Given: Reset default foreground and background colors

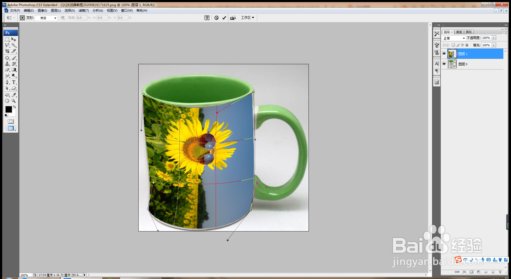Looking at the screenshot, I should tap(6, 115).
